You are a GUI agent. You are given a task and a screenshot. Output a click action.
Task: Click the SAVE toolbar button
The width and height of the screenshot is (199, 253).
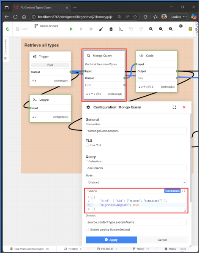click(22, 29)
